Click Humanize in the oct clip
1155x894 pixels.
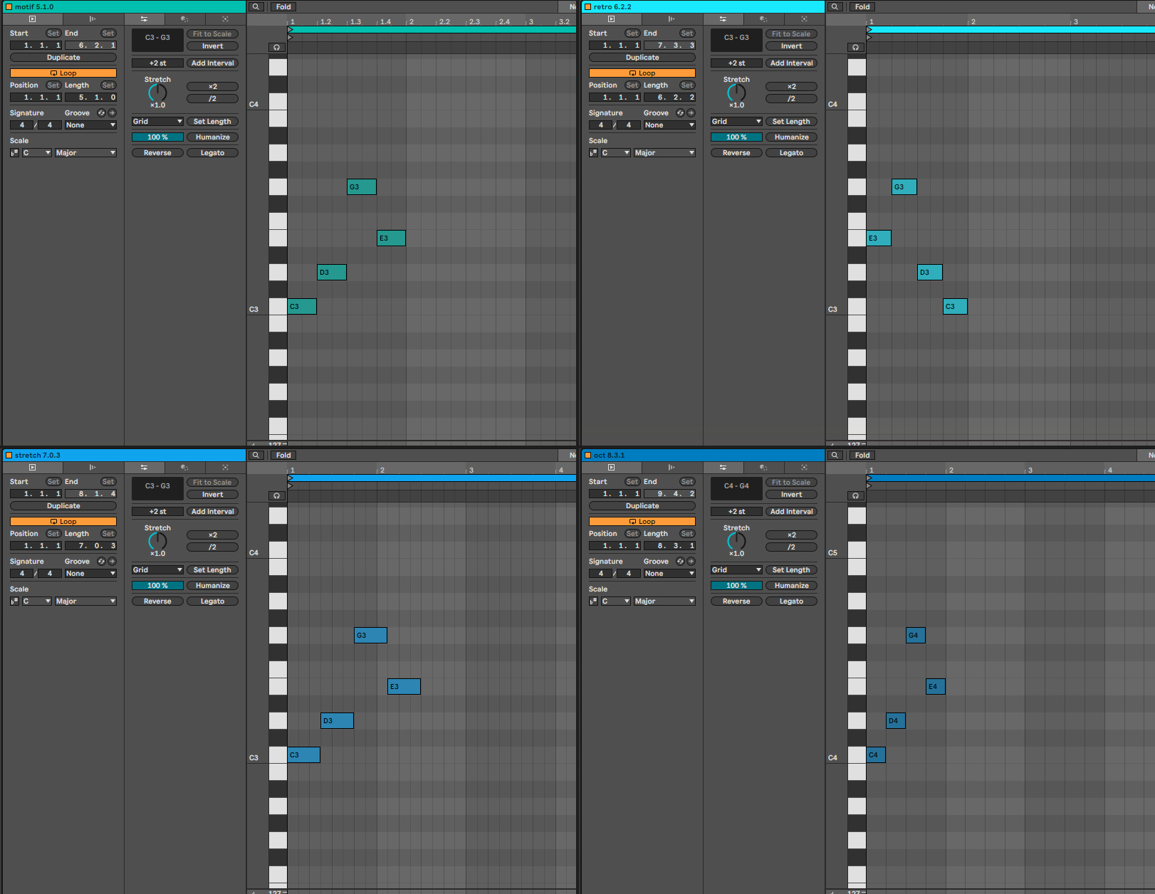(791, 586)
